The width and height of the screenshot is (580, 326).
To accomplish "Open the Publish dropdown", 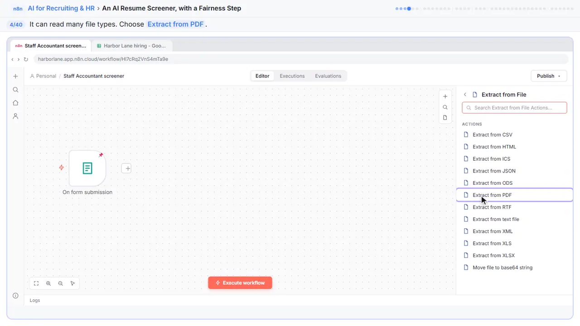I will point(549,76).
